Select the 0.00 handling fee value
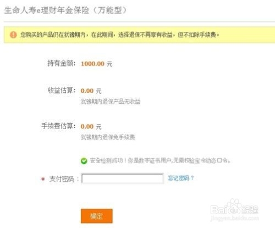275x228 pixels. point(87,126)
